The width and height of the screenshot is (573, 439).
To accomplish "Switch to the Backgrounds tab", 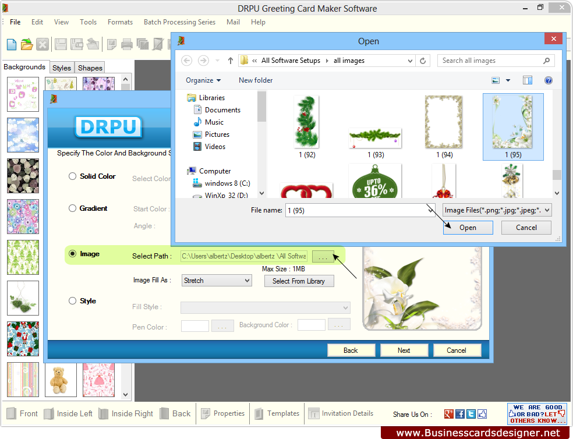I will pyautogui.click(x=24, y=67).
